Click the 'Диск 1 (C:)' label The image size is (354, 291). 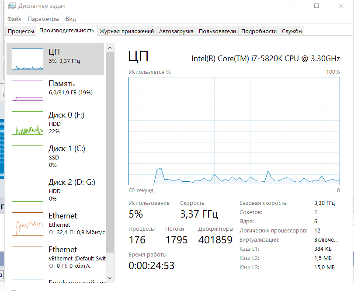pos(67,149)
